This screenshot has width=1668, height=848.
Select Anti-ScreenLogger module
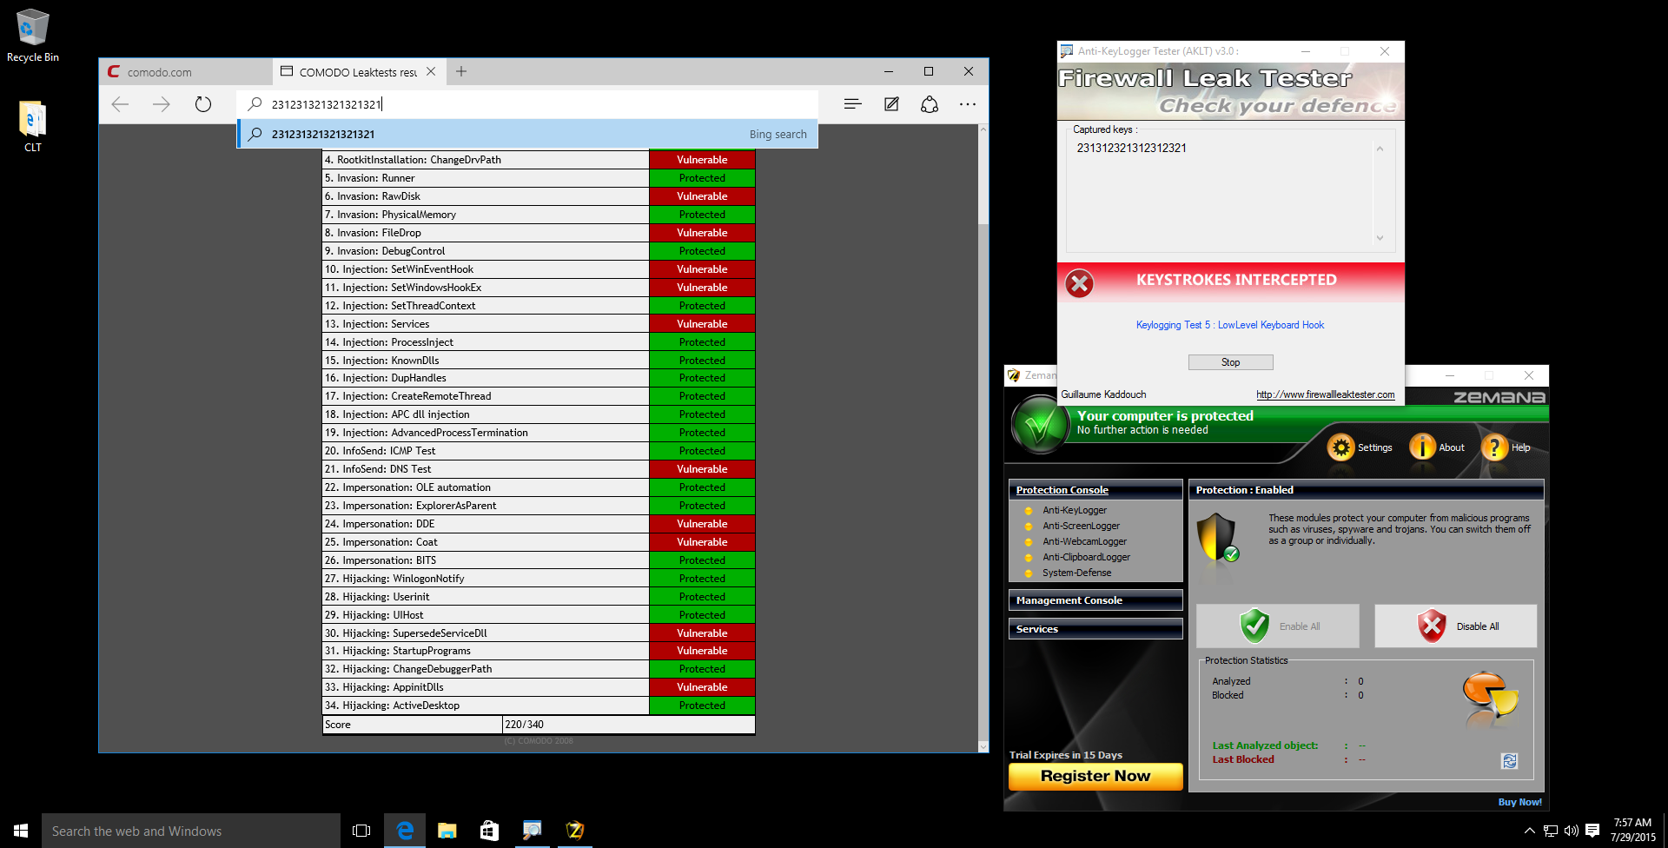tap(1081, 527)
